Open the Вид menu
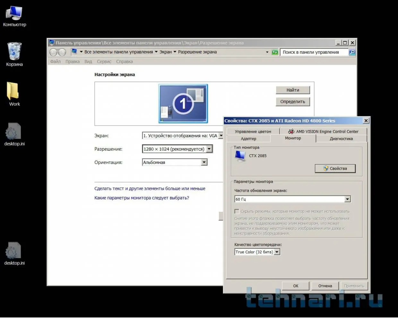 click(88, 62)
